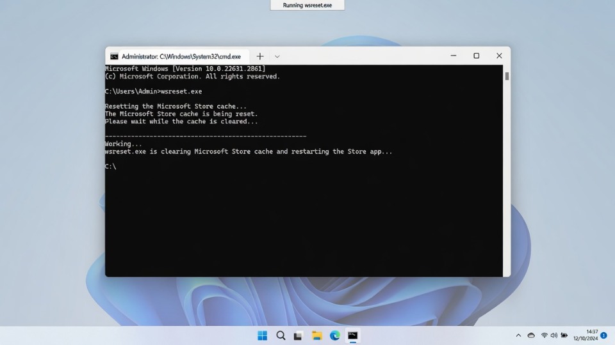Close the Command Prompt window
Viewport: 615px width, 345px height.
tap(499, 56)
